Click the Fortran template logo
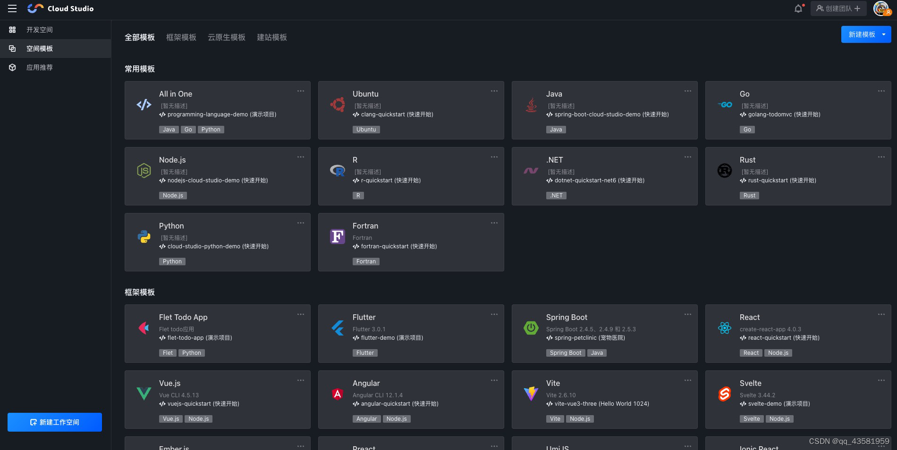 (x=338, y=237)
